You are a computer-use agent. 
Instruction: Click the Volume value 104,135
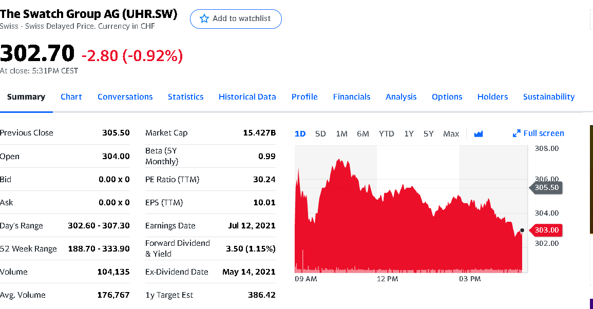pyautogui.click(x=113, y=272)
